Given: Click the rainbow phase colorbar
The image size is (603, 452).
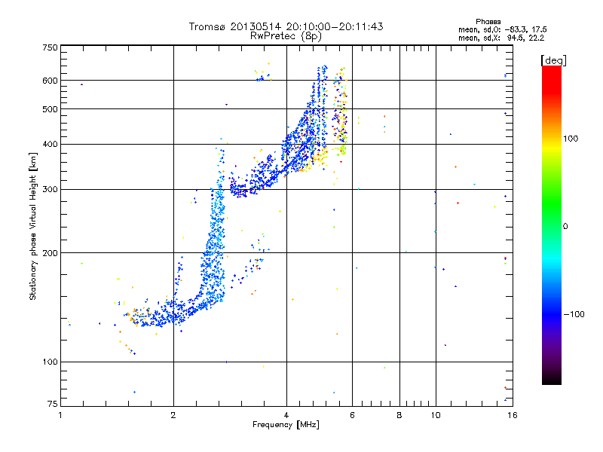Looking at the screenshot, I should tap(552, 224).
